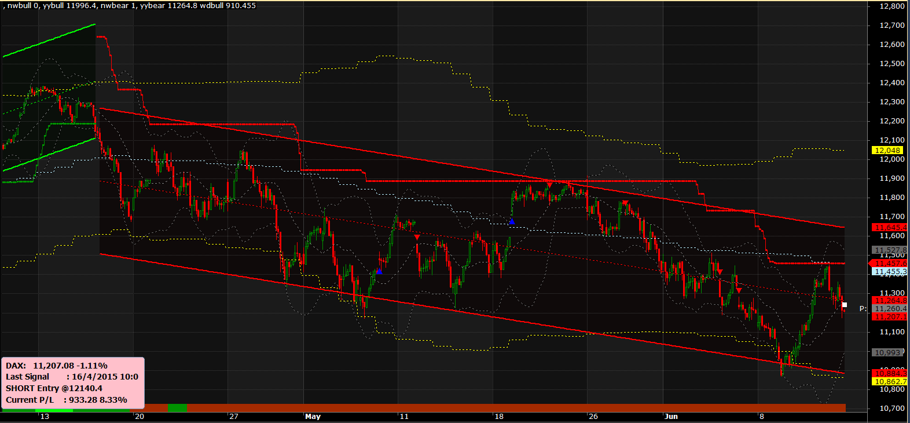Click the 11,100 level on the price axis

click(892, 332)
